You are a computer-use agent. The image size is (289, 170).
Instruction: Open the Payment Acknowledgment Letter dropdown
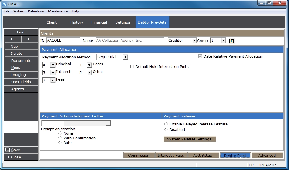pyautogui.click(x=108, y=123)
